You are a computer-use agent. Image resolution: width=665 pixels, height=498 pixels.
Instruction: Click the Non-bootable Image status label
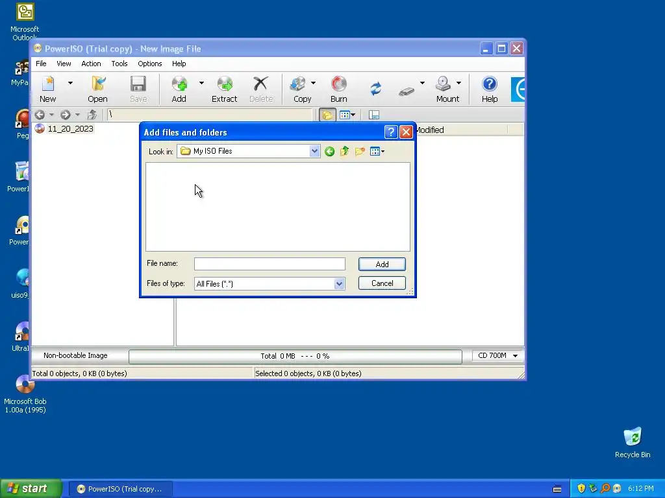pyautogui.click(x=75, y=356)
